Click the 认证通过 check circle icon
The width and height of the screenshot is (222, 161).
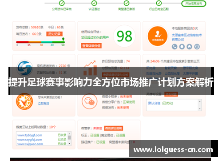(94, 3)
